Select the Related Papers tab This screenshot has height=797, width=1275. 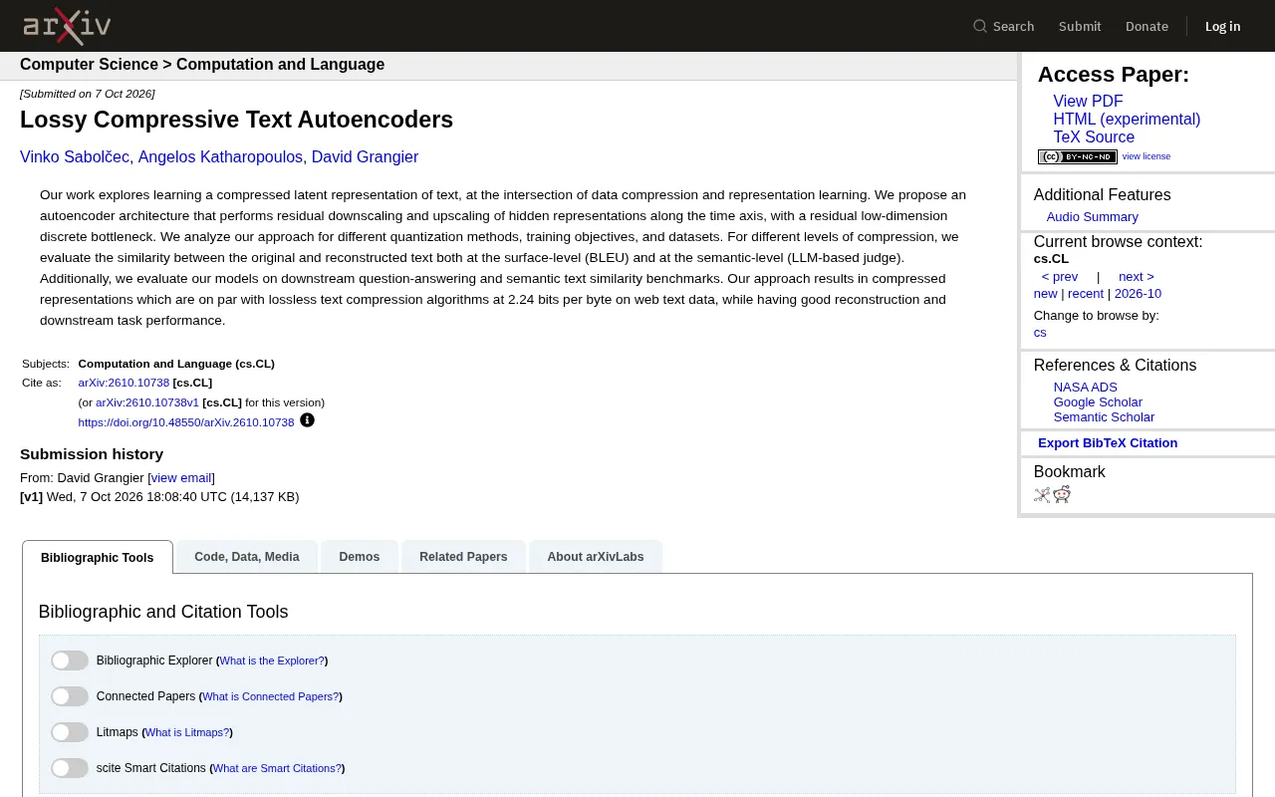(x=463, y=557)
